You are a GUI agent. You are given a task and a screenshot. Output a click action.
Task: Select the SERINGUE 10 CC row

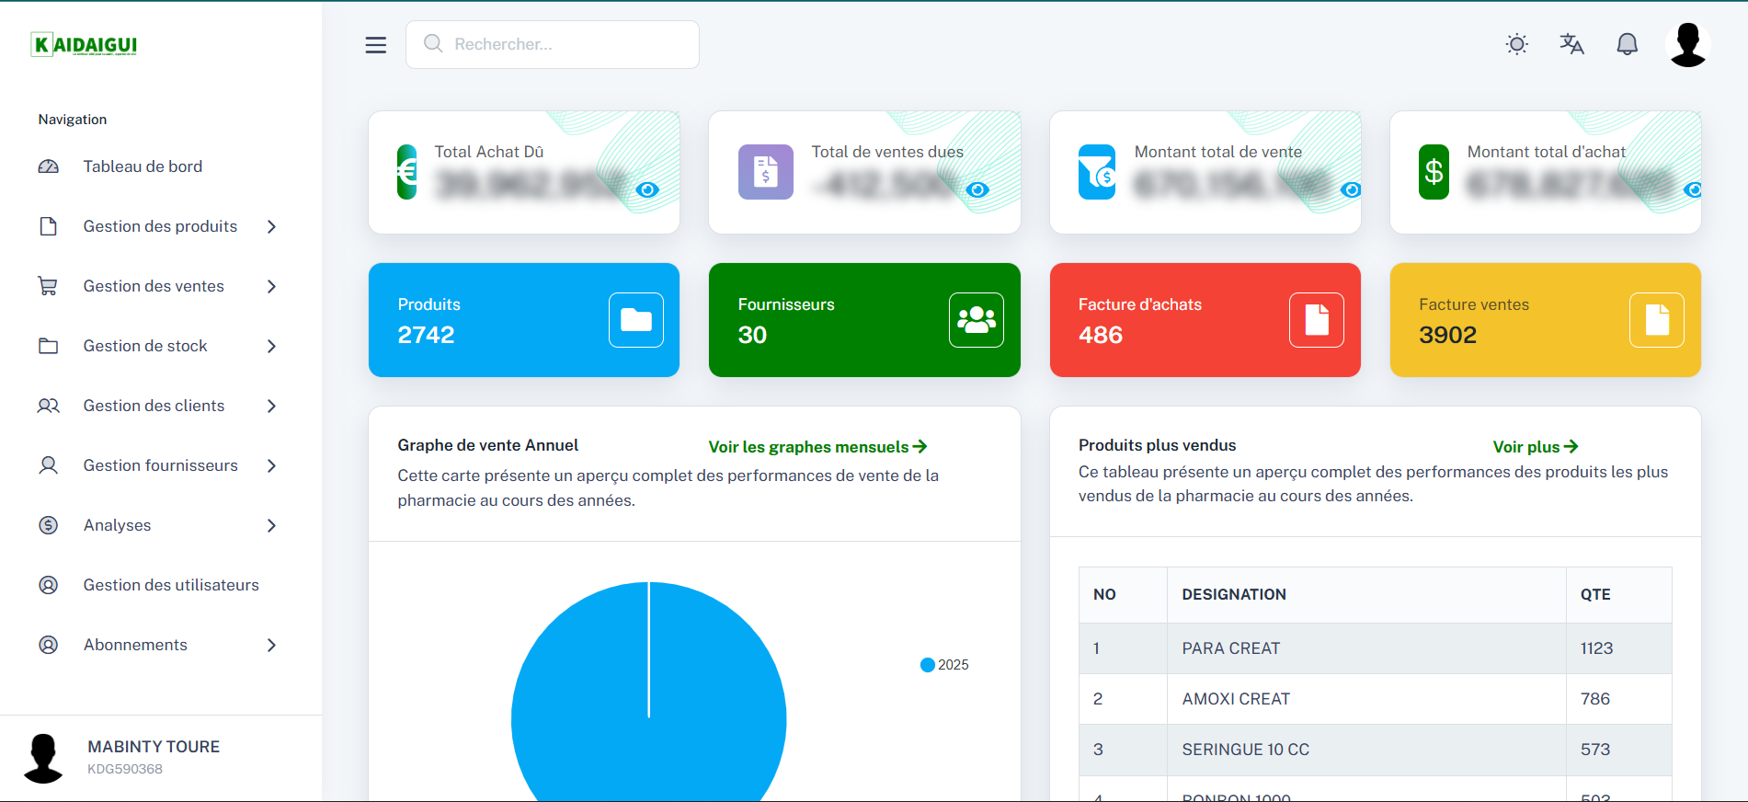[x=1376, y=750]
